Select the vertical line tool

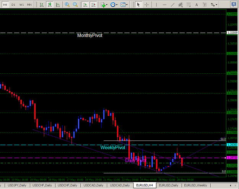156,5
